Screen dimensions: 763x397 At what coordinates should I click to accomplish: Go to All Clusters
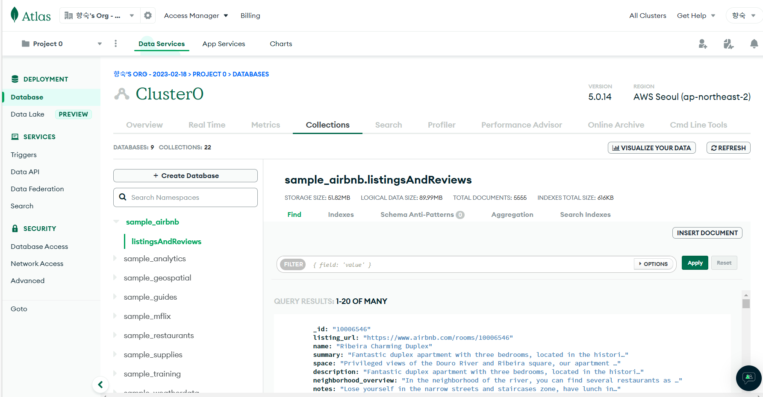[x=648, y=15]
